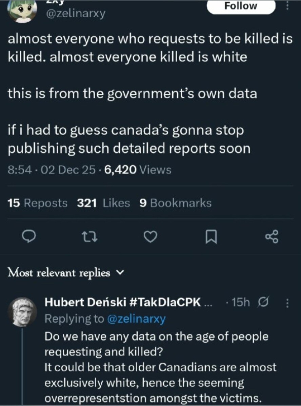Open the 9 Bookmarks count
This screenshot has height=406, width=301.
[175, 203]
